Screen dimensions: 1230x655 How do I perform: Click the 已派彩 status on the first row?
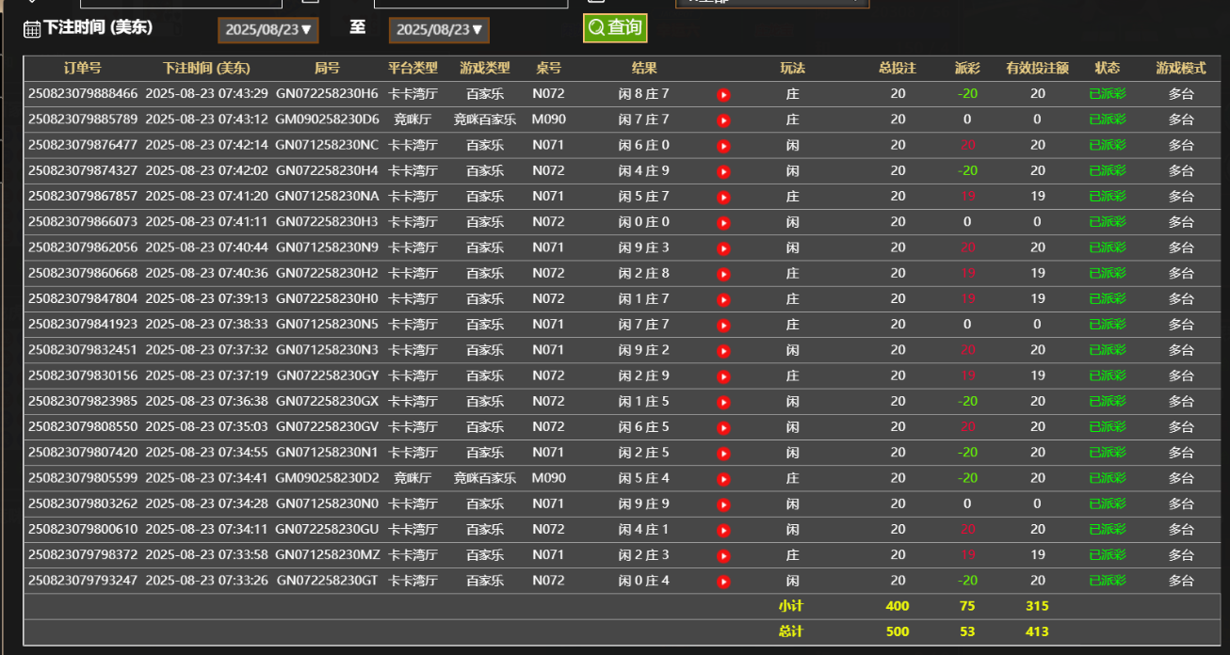pos(1107,94)
